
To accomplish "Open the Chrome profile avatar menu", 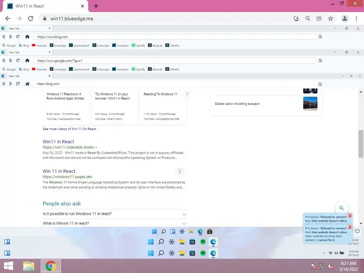I will coord(345,18).
